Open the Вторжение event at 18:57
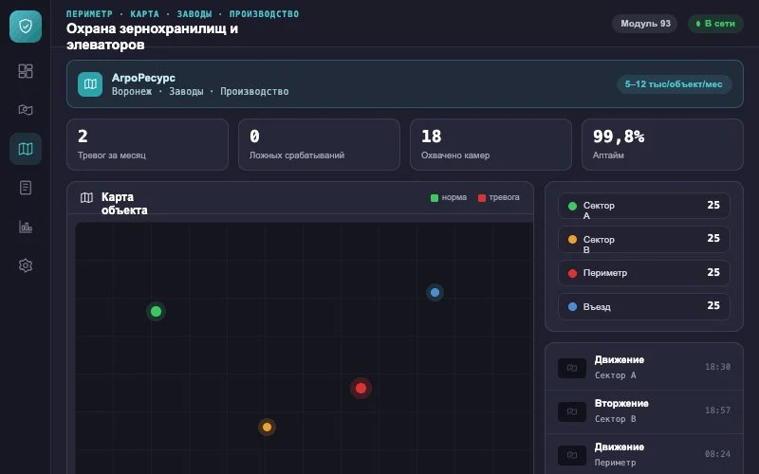Screen dimensions: 759x474 click(644, 411)
